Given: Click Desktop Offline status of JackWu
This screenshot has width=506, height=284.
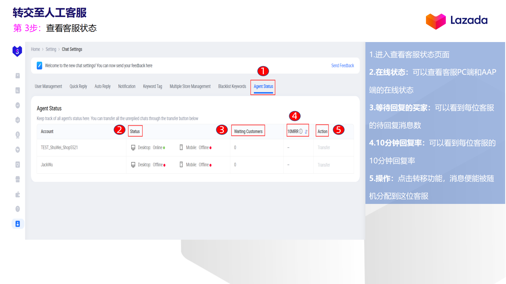Looking at the screenshot, I should point(152,165).
